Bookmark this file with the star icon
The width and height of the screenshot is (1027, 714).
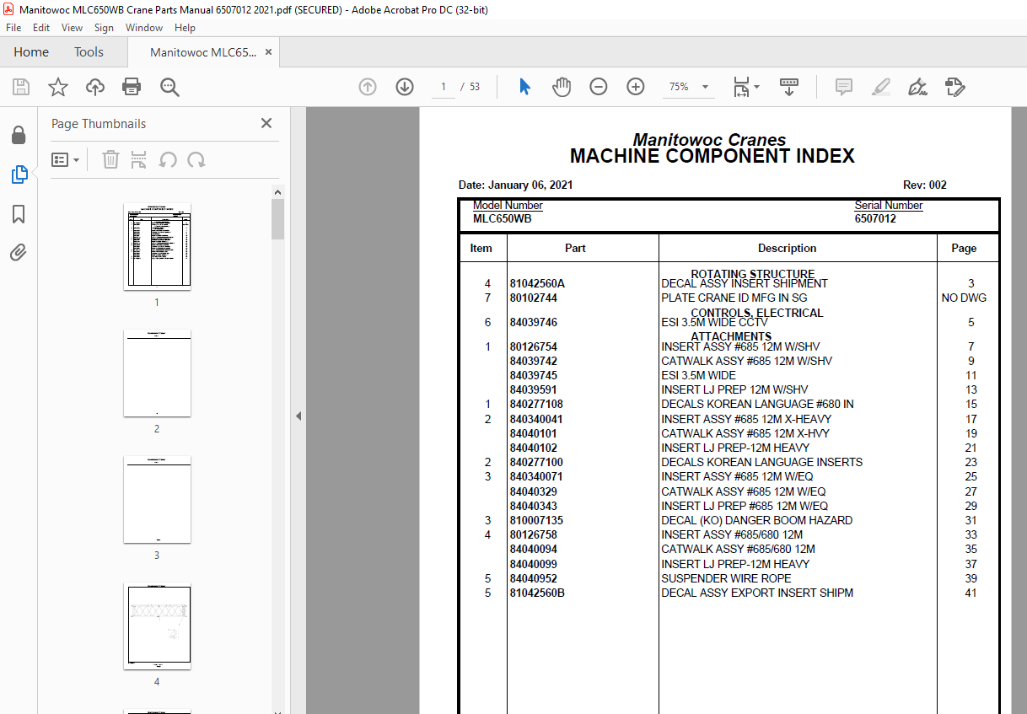pyautogui.click(x=57, y=87)
